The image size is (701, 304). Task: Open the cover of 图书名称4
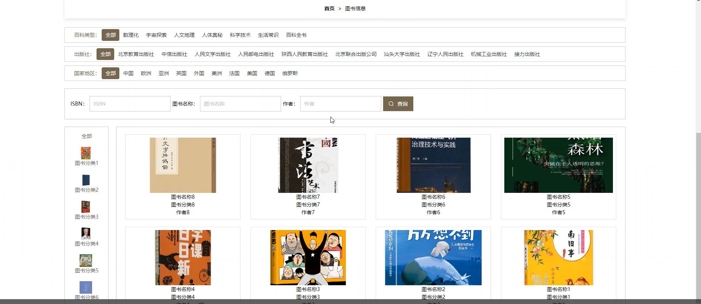click(x=183, y=258)
